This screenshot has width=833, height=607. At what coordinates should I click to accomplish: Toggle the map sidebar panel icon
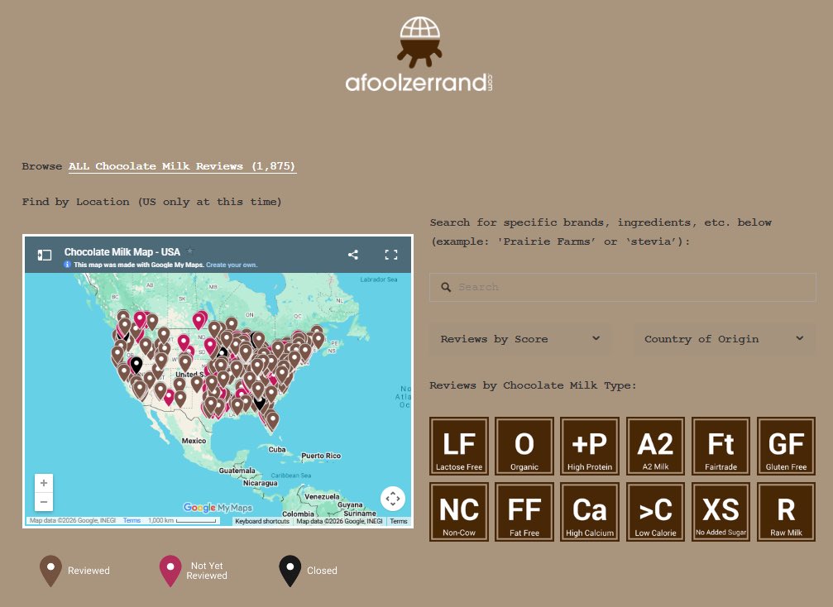[x=45, y=255]
